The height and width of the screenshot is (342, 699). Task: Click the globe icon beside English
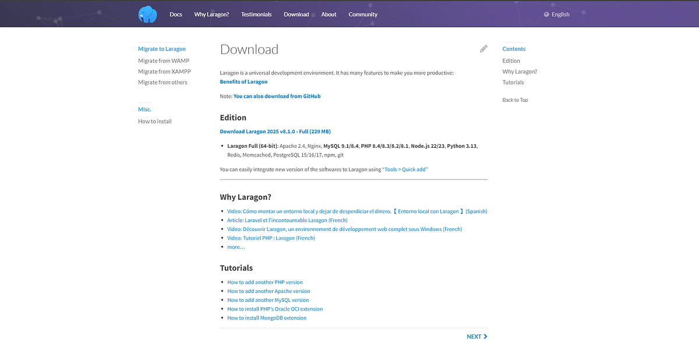click(546, 14)
